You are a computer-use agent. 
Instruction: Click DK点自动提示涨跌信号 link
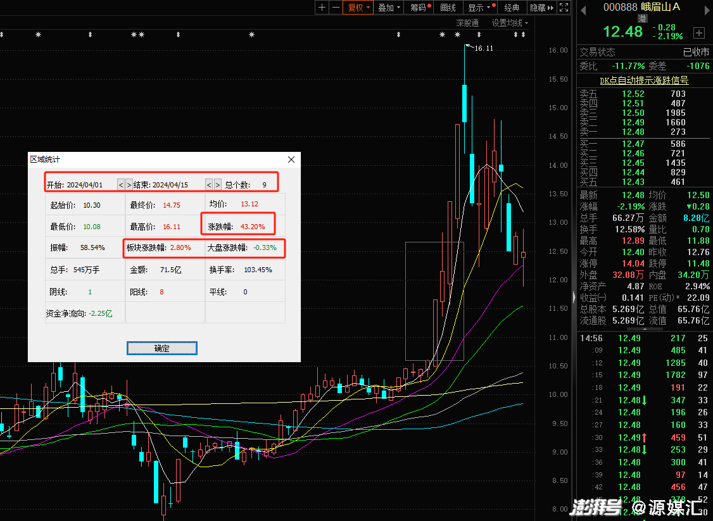(644, 80)
